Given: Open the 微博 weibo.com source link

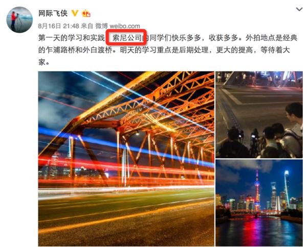Looking at the screenshot, I should pos(118,26).
